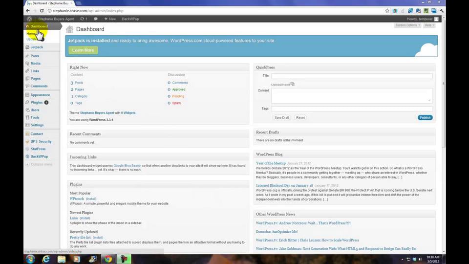Click the Plugins sidebar icon
The image size is (469, 264).
click(x=27, y=102)
